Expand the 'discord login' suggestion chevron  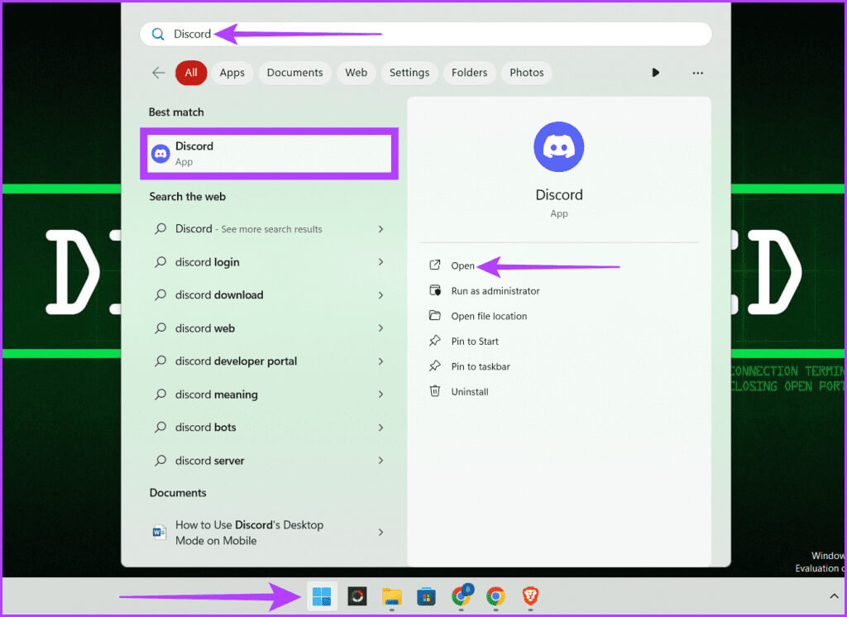point(380,262)
